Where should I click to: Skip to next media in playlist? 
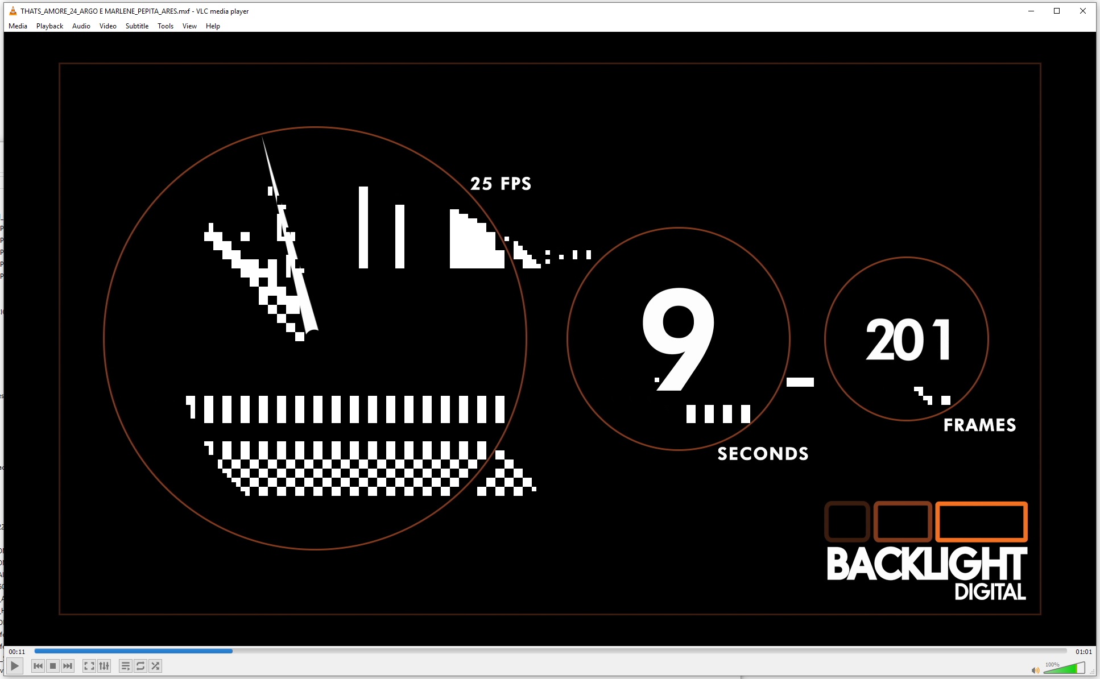(68, 666)
